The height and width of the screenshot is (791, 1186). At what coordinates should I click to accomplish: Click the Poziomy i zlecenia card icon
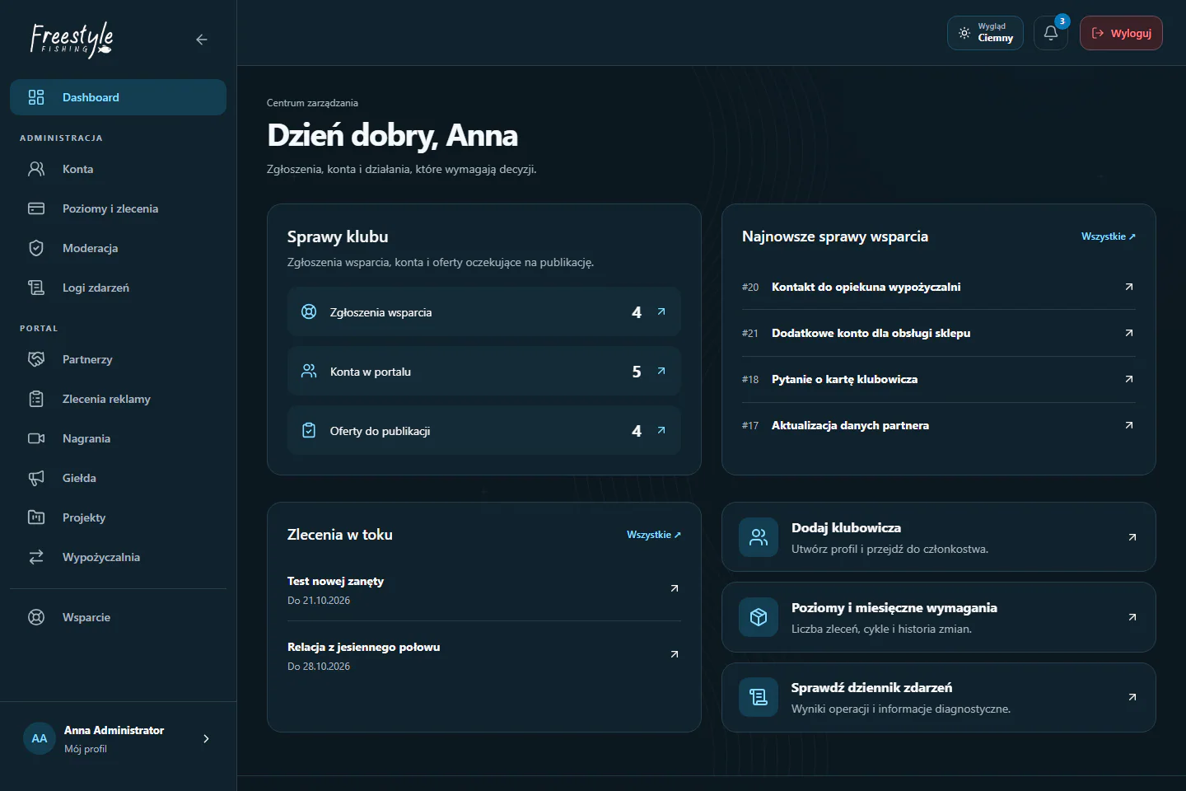click(x=36, y=208)
